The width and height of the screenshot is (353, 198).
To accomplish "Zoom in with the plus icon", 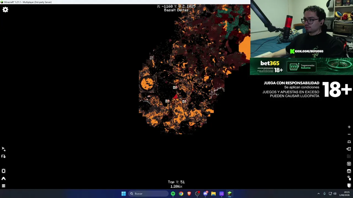I will 349,127.
